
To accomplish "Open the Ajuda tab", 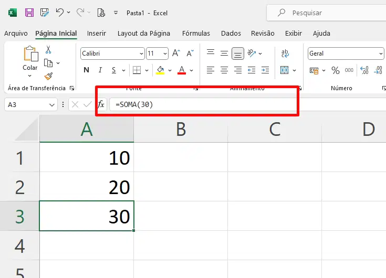I will click(321, 34).
